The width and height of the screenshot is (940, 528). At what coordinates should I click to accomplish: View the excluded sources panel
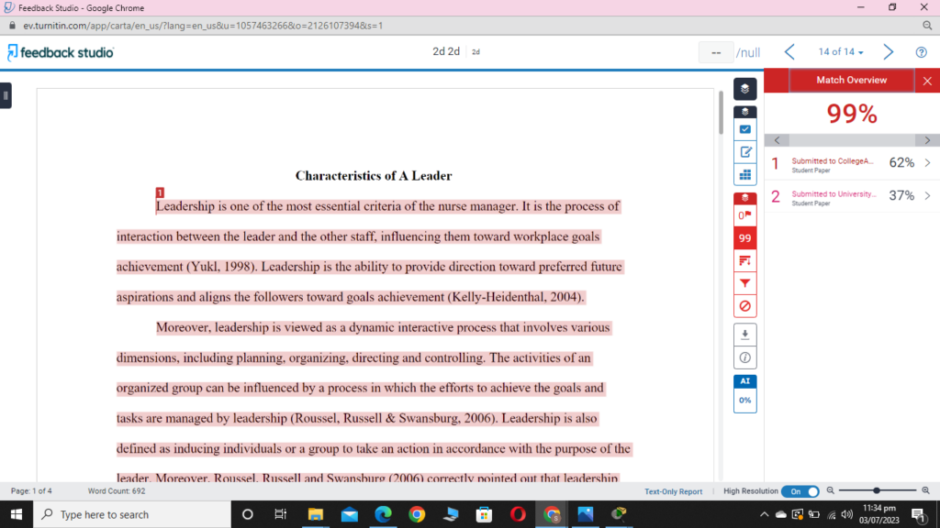(x=744, y=306)
